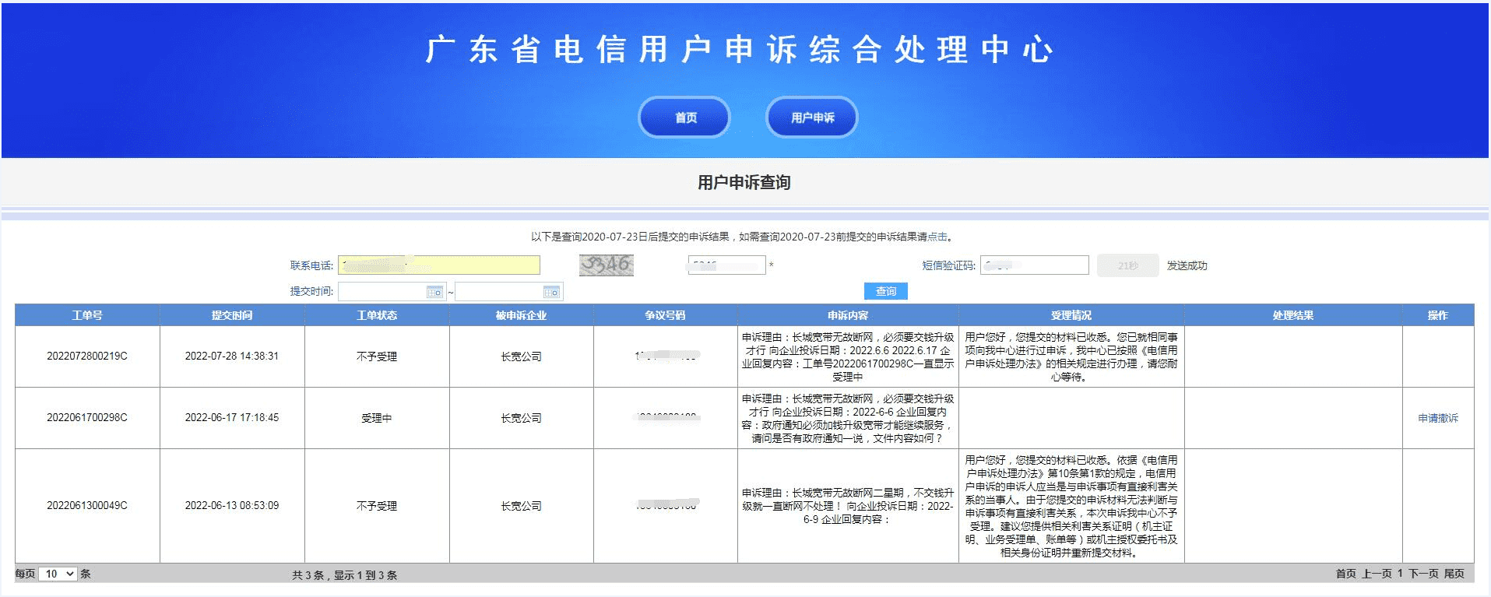Click the 争议号码 column header
The image size is (1491, 597).
pos(666,315)
